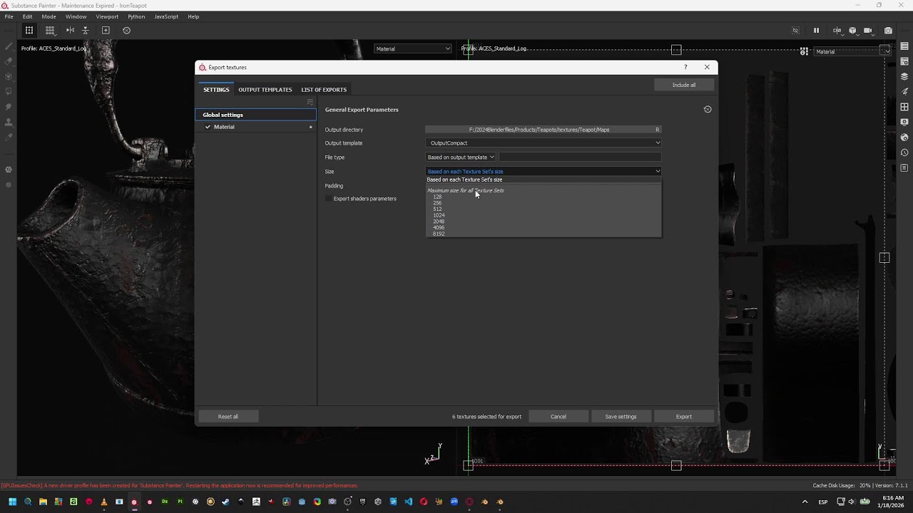
Task: Open the Shader settings globe icon
Action: (x=904, y=137)
